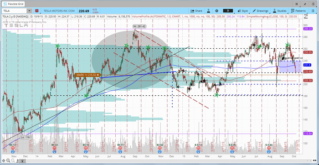Viewport: 319px width, 165px height.
Task: Open chart toolbar list menu icon
Action: pos(313,11)
